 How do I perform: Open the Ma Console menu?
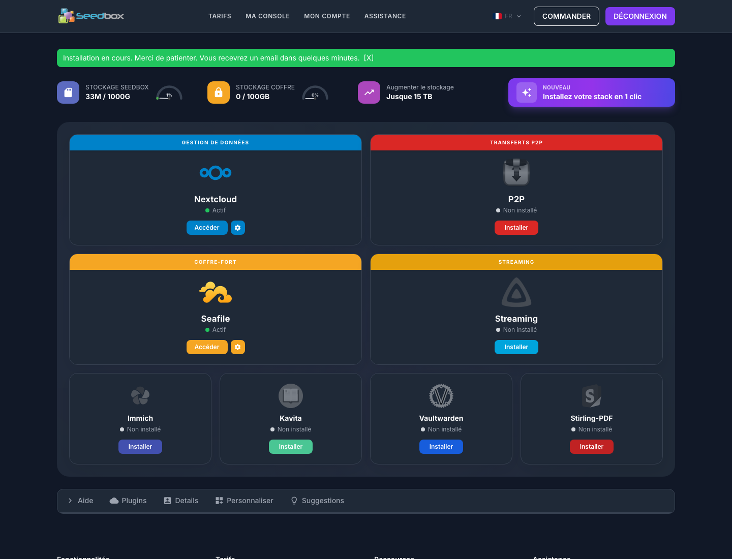pos(267,16)
